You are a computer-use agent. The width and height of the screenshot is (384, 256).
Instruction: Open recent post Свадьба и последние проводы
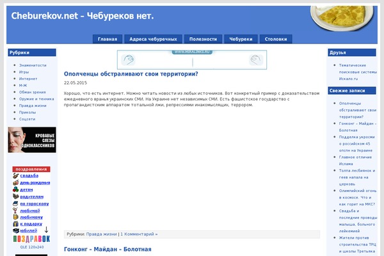point(358,221)
